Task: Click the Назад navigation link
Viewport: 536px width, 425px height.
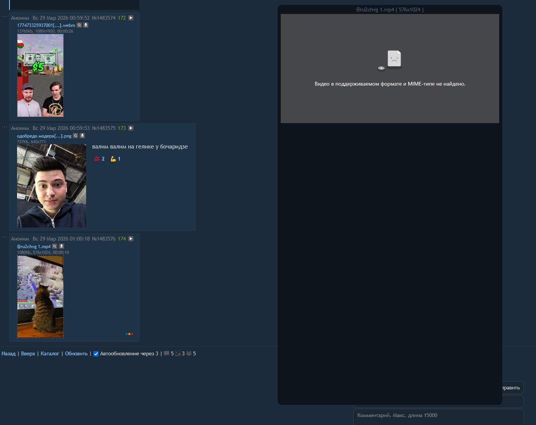Action: 8,353
